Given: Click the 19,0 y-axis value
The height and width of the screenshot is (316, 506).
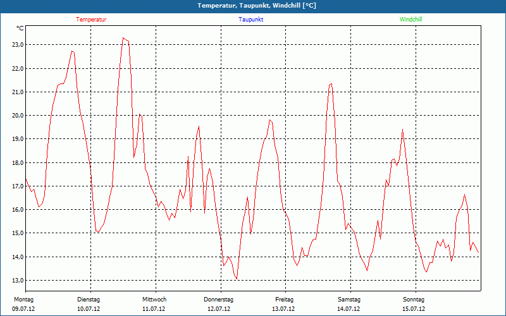Looking at the screenshot, I should (x=18, y=139).
